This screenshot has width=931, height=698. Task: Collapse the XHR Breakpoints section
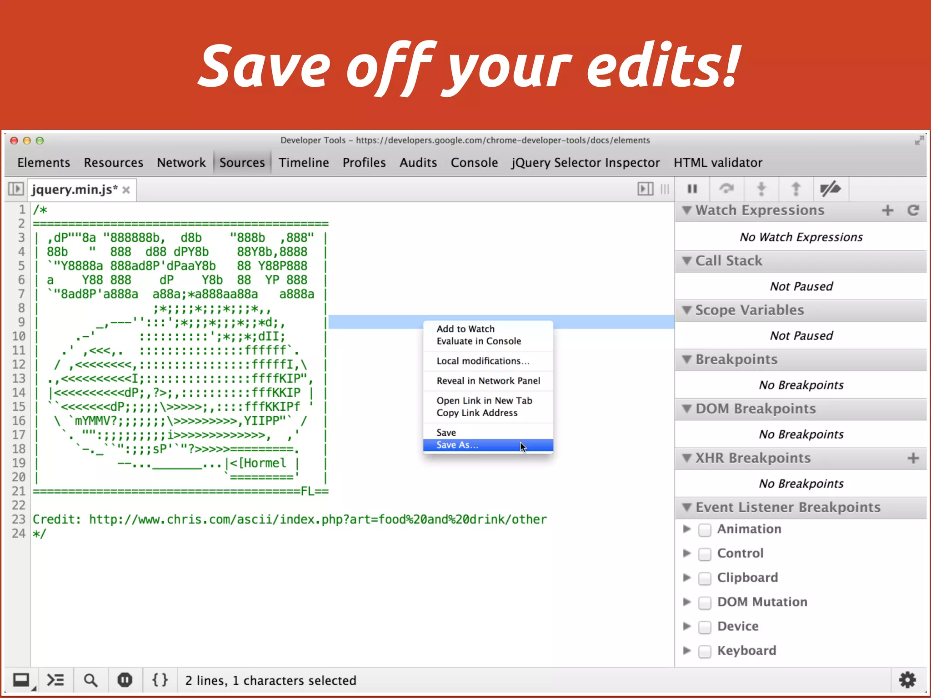[x=687, y=458]
